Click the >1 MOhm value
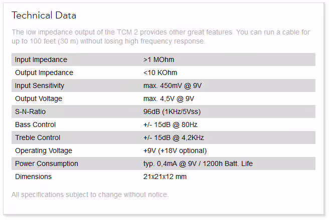This screenshot has width=329, height=220. [x=158, y=59]
